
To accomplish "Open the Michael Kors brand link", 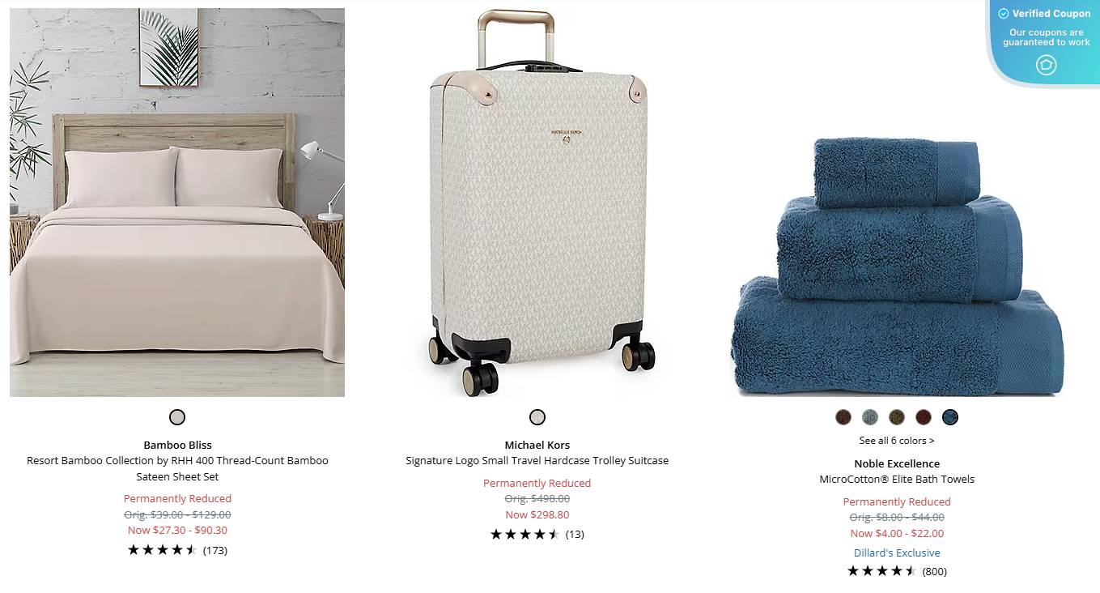I will (537, 445).
